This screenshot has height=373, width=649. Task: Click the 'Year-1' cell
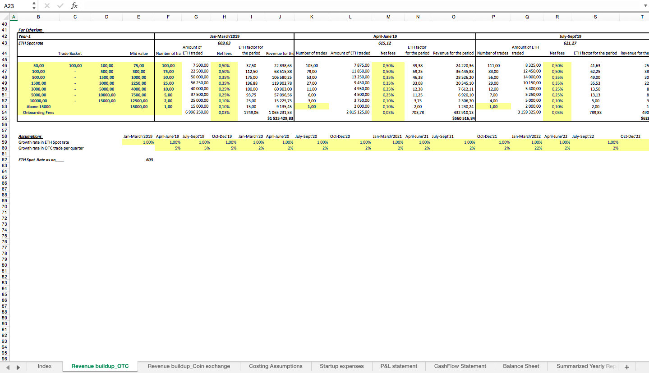[24, 36]
